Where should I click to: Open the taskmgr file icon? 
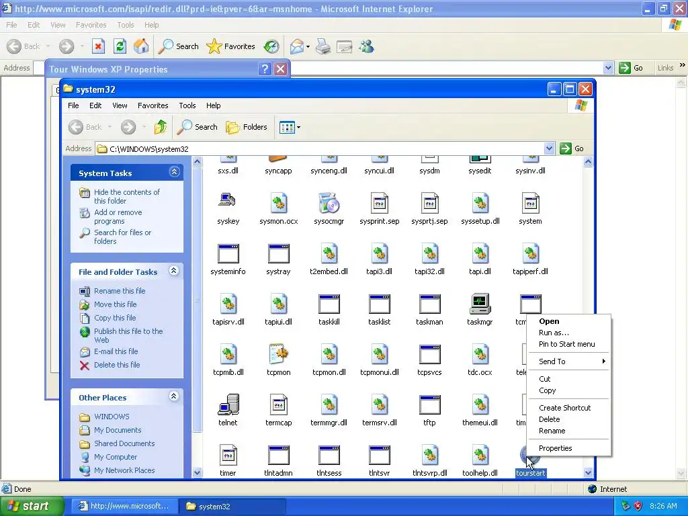tap(480, 304)
